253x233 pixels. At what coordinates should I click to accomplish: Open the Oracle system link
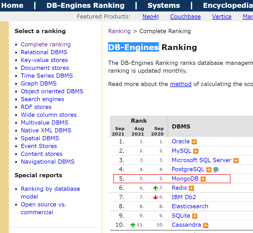(181, 141)
